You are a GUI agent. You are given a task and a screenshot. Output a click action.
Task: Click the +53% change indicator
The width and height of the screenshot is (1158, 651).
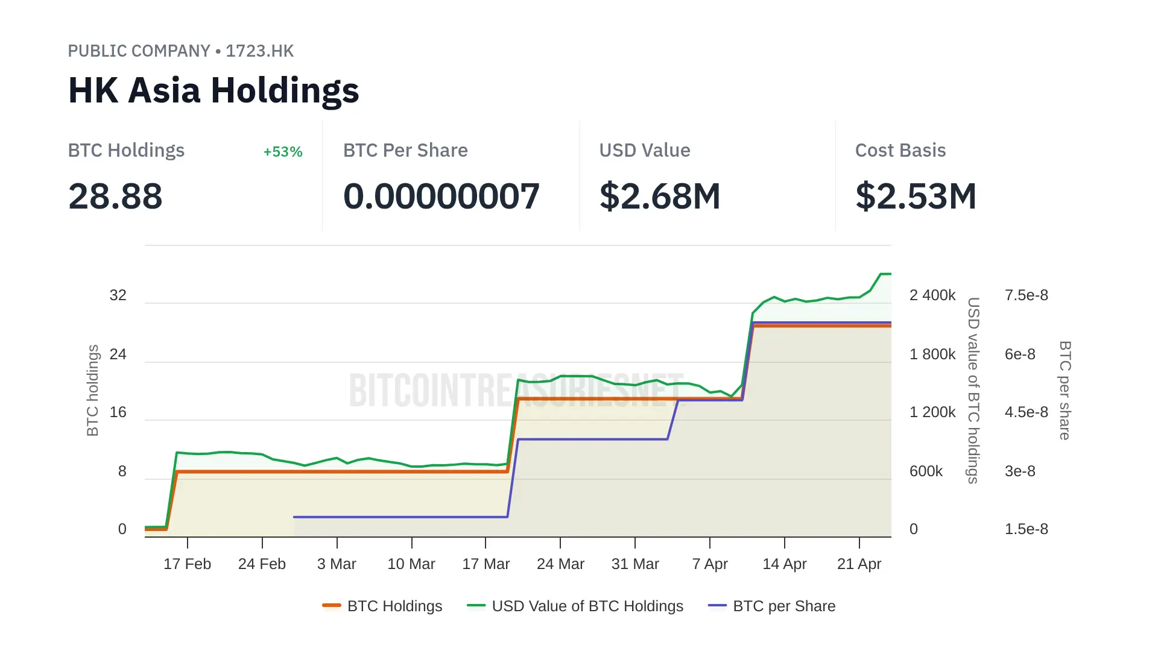[283, 152]
